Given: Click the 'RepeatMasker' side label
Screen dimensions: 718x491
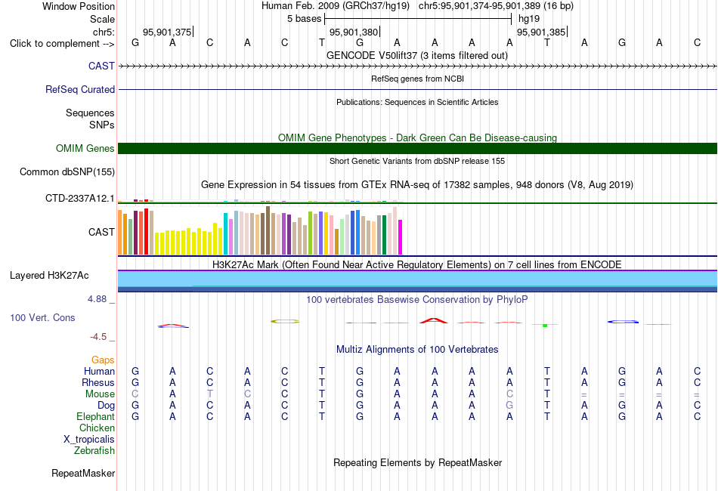Looking at the screenshot, I should pos(83,473).
